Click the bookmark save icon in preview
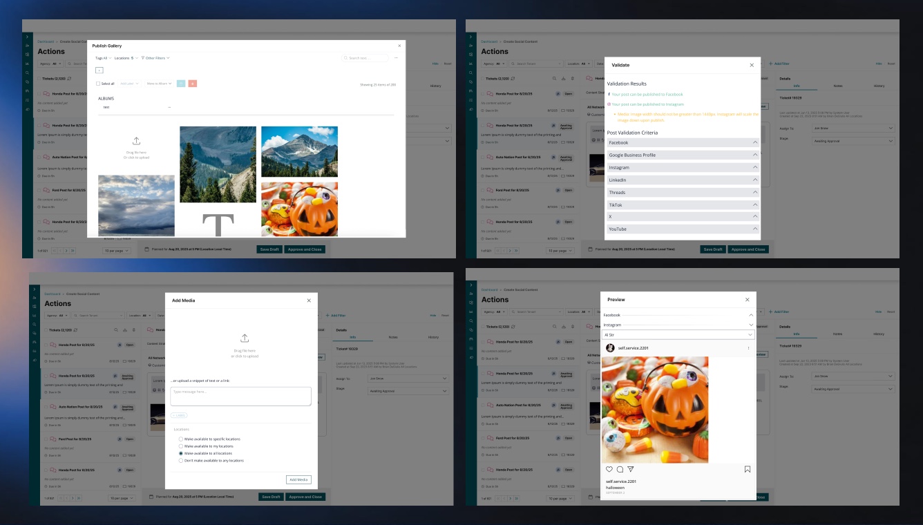This screenshot has height=525, width=923. [748, 469]
